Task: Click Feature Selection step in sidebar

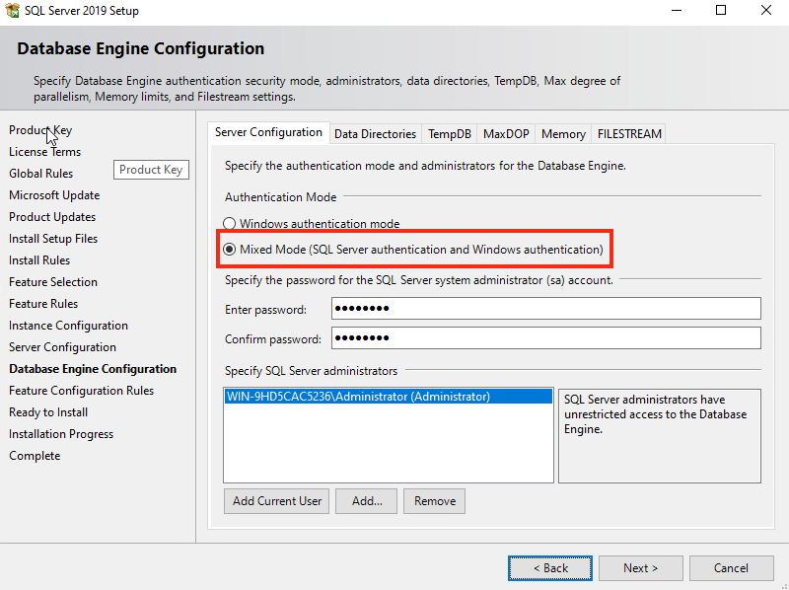Action: pyautogui.click(x=53, y=281)
